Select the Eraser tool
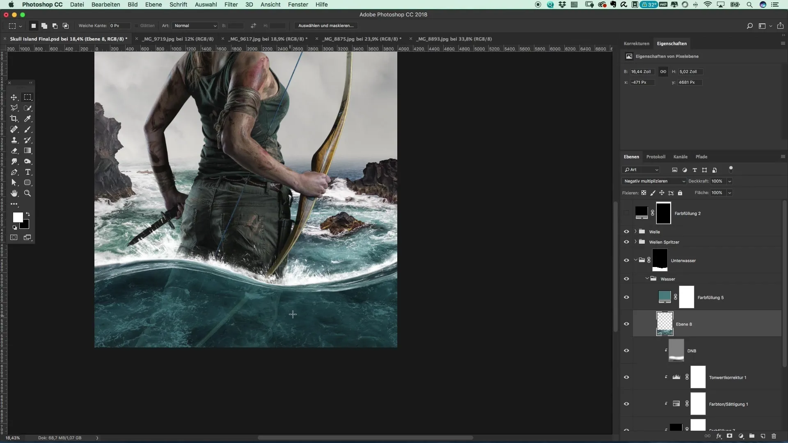Screen dimensions: 788x443 (14, 151)
